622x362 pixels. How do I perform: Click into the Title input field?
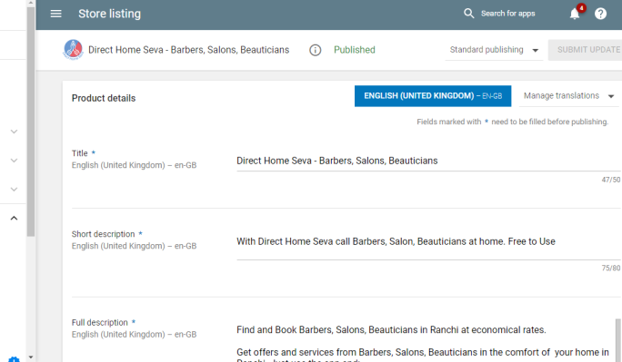[428, 161]
